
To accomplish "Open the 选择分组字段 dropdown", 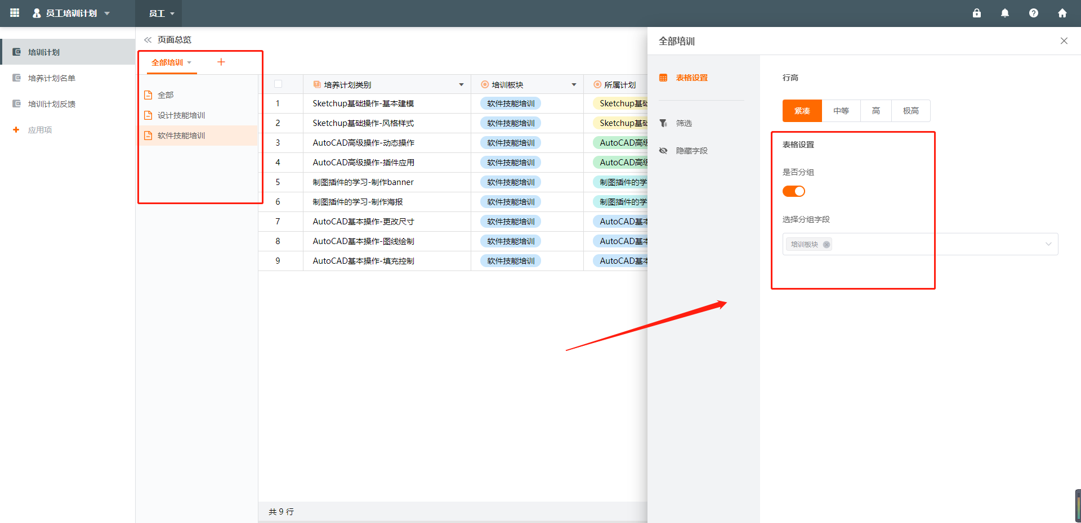I will point(1048,244).
